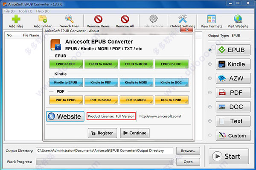Image resolution: width=256 pixels, height=170 pixels.
Task: Click the EPUB to PDF green button
Action: (x=65, y=64)
